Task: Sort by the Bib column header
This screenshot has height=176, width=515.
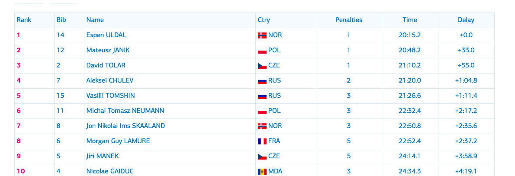Action: [x=61, y=20]
